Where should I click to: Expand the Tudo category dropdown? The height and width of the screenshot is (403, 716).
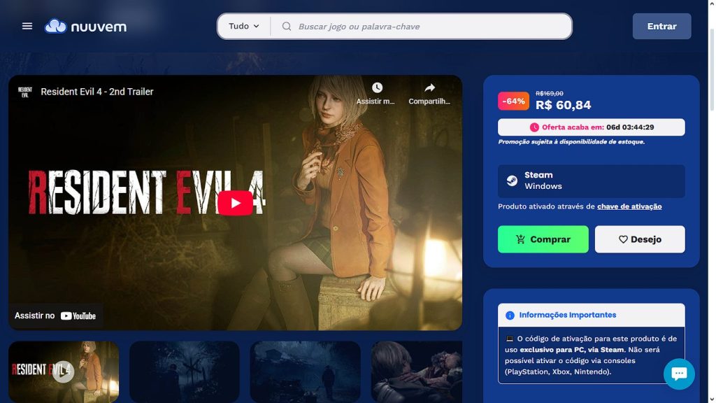(x=244, y=27)
